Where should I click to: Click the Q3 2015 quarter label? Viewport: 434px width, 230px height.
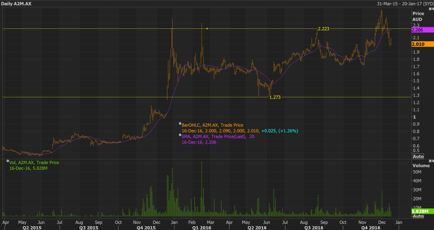(x=89, y=228)
